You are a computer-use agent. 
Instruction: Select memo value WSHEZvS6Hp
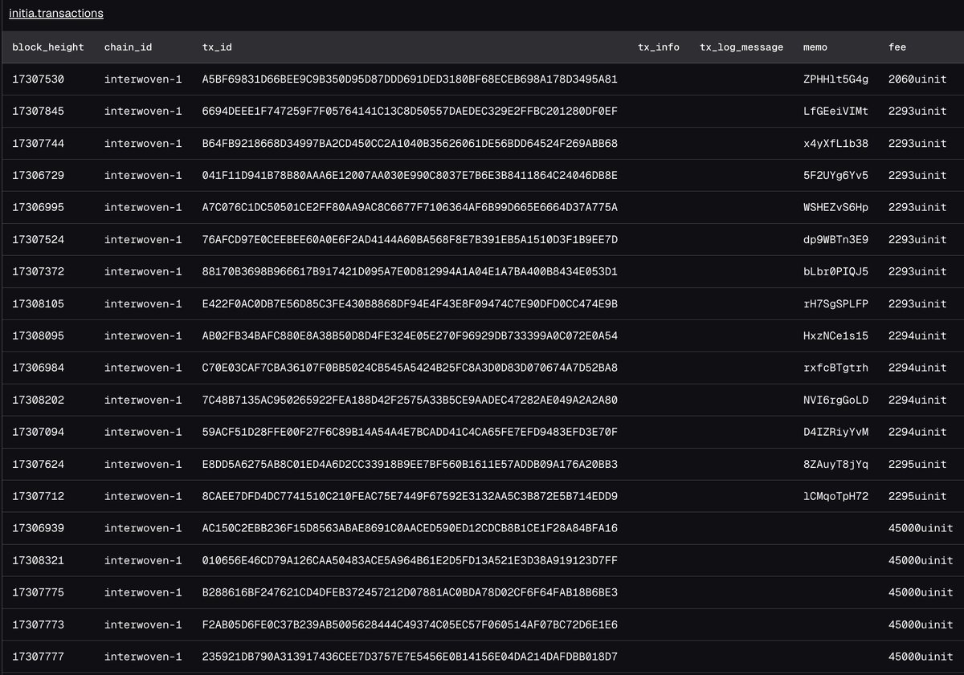coord(835,208)
